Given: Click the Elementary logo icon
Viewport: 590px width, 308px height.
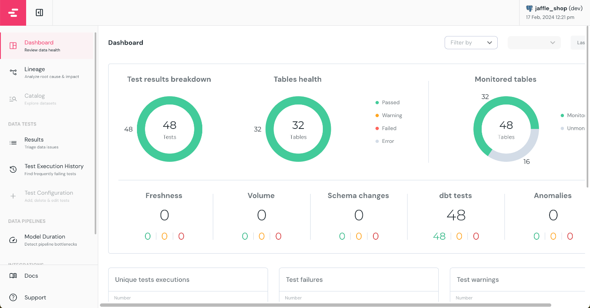Looking at the screenshot, I should (13, 13).
